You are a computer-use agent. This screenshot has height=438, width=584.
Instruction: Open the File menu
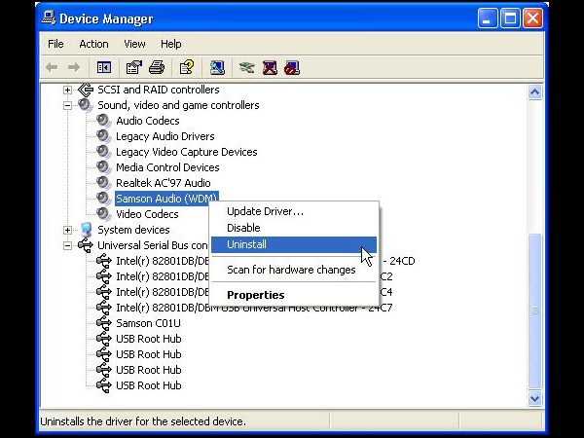(x=55, y=44)
